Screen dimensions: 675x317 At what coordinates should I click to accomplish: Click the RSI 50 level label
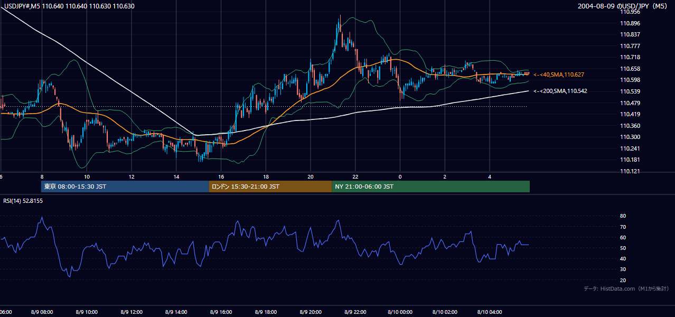(x=623, y=248)
